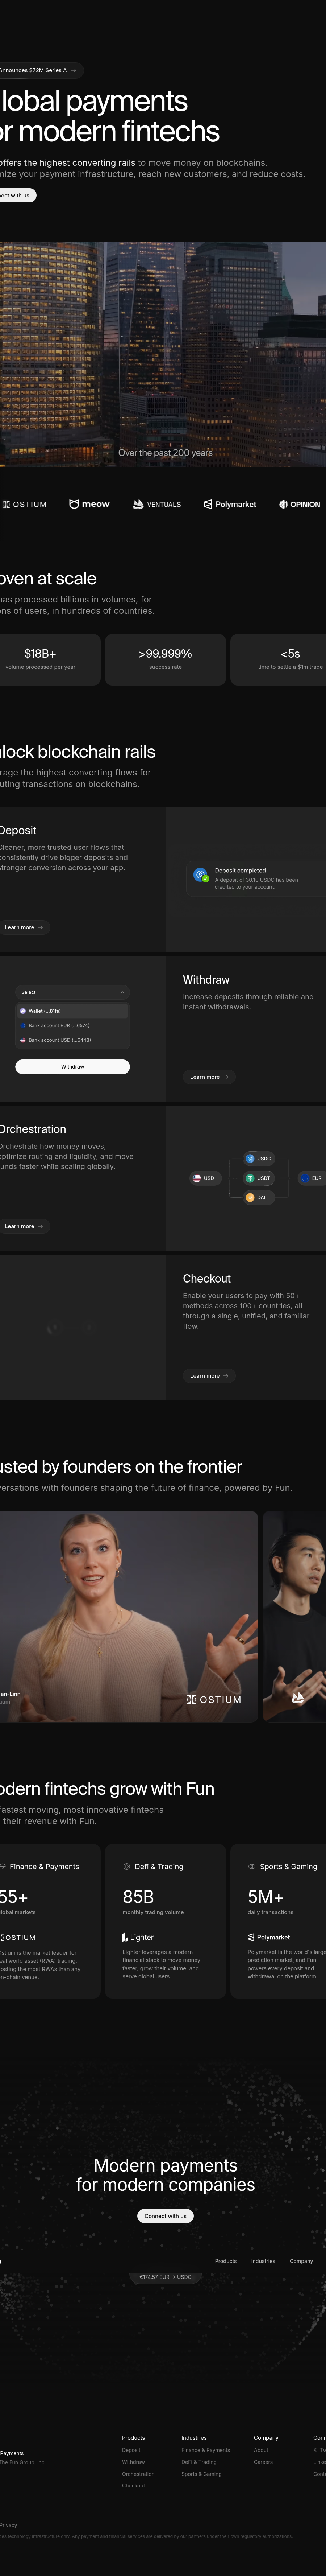
Task: Click the USDC token chip
Action: (259, 1158)
